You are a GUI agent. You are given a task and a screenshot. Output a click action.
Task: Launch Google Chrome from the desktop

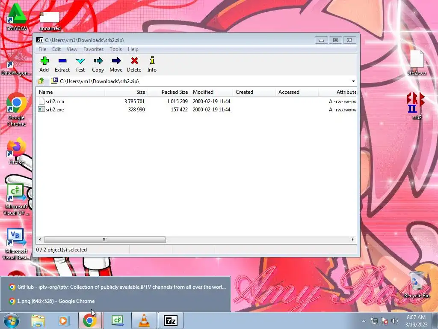(17, 109)
